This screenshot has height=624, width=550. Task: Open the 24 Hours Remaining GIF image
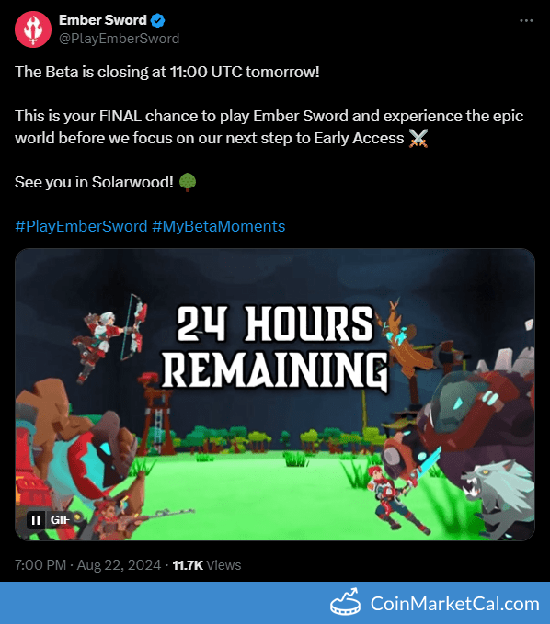(x=275, y=394)
